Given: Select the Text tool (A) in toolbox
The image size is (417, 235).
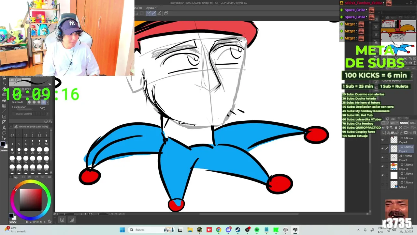Looking at the screenshot, I should (x=4, y=128).
